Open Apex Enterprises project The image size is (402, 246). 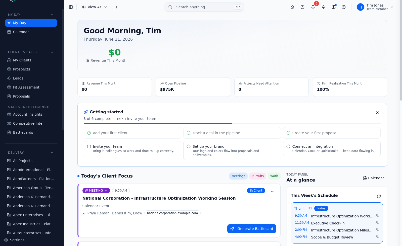pyautogui.click(x=31, y=215)
